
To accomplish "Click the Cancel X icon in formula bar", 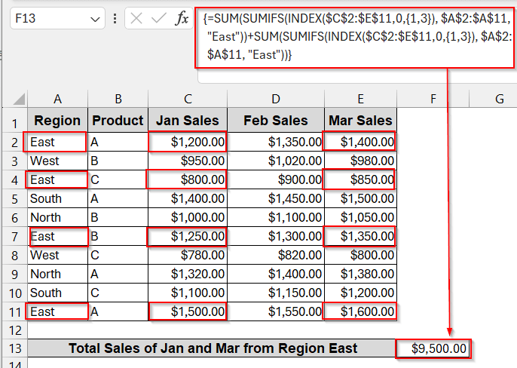I will (136, 19).
